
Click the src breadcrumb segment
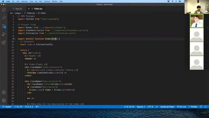11,13
